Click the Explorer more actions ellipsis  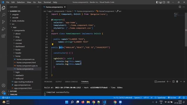38,7
